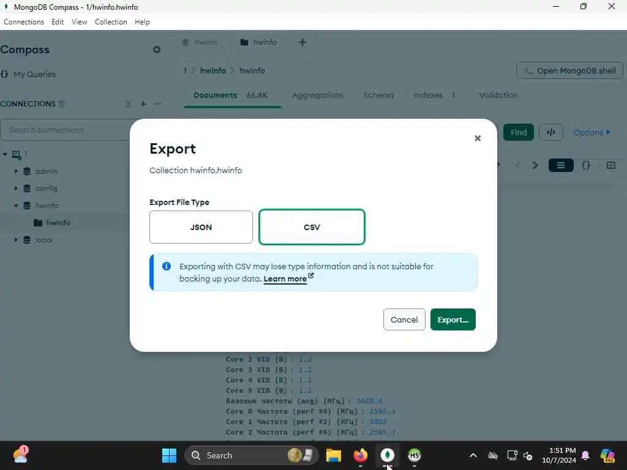Click Cancel in the Export dialog

(x=404, y=319)
